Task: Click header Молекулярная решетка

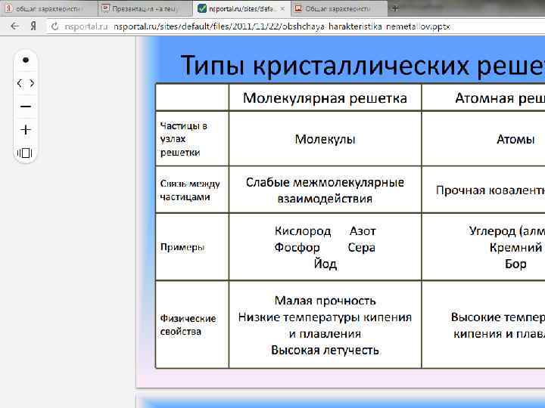Action: pos(325,97)
